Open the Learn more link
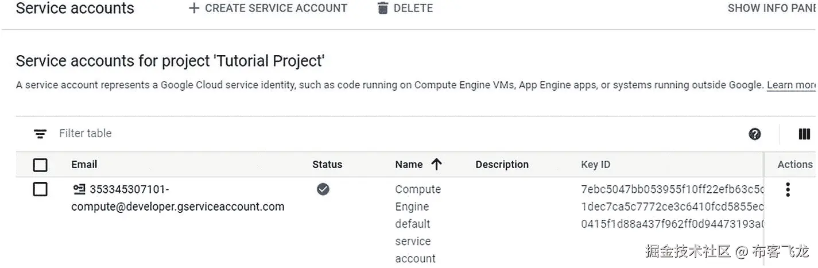This screenshot has height=268, width=818. coord(792,85)
